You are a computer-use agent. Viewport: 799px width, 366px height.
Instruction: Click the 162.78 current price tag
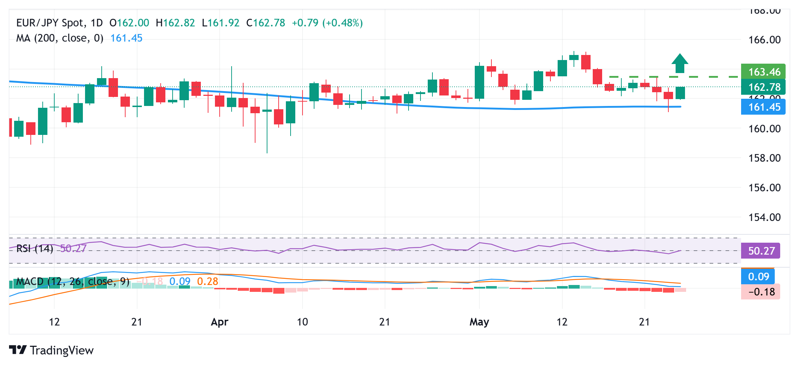click(x=763, y=87)
